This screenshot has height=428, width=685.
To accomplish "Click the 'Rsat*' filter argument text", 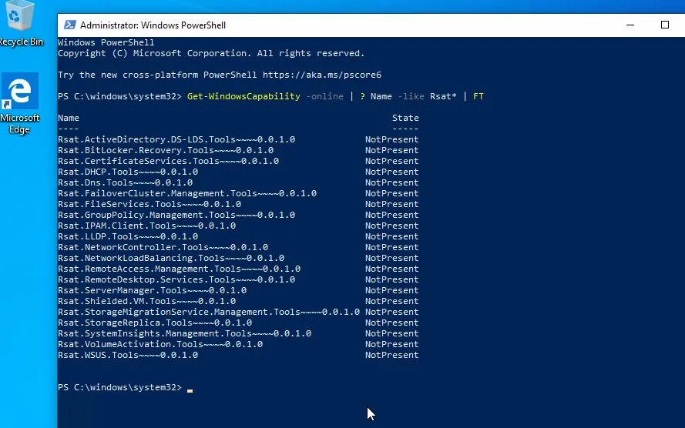I will [443, 96].
